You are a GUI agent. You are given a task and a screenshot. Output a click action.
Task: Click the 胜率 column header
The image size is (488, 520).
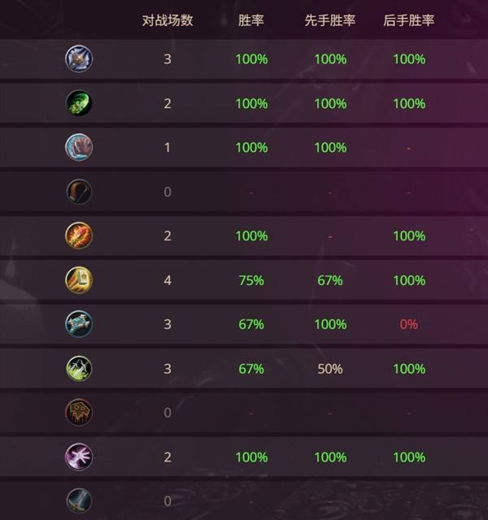pyautogui.click(x=251, y=20)
